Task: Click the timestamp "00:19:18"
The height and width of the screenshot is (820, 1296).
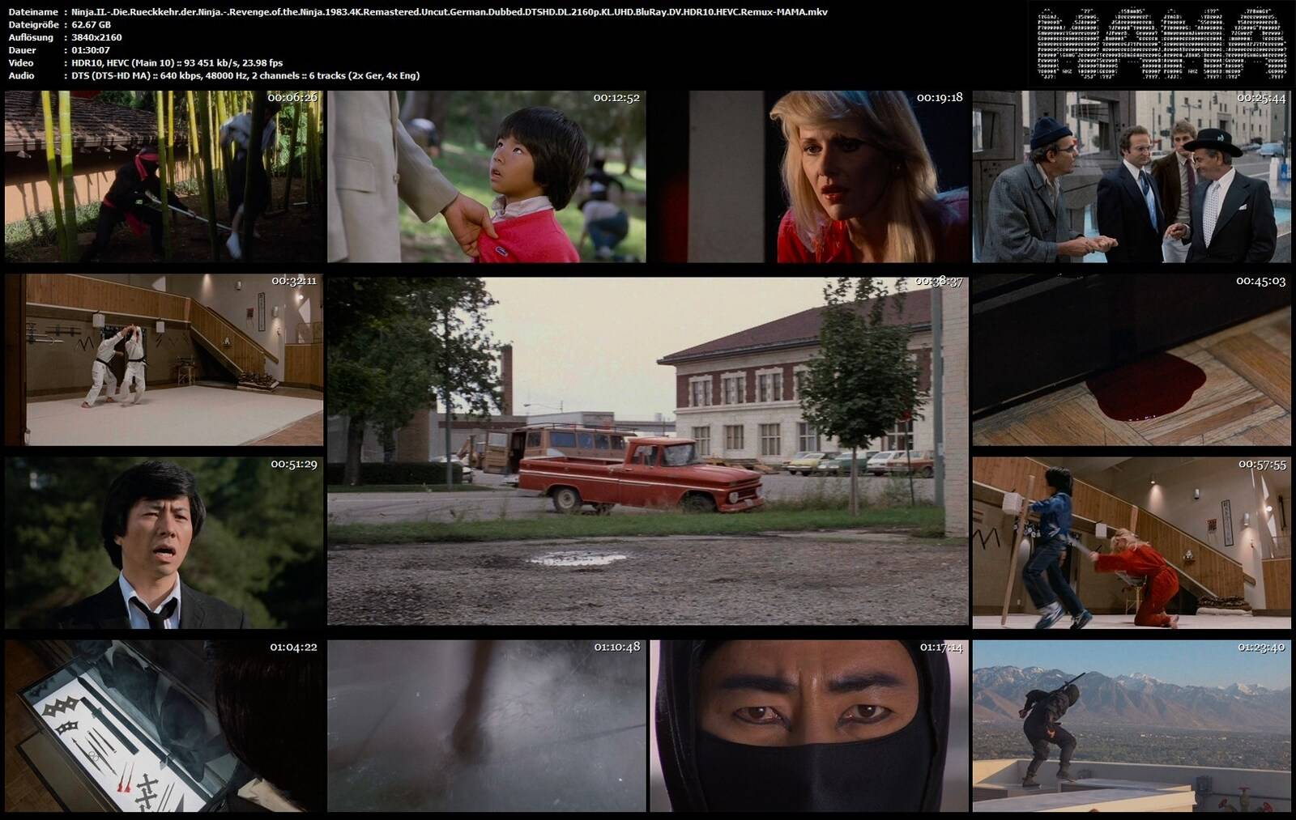Action: coord(940,98)
